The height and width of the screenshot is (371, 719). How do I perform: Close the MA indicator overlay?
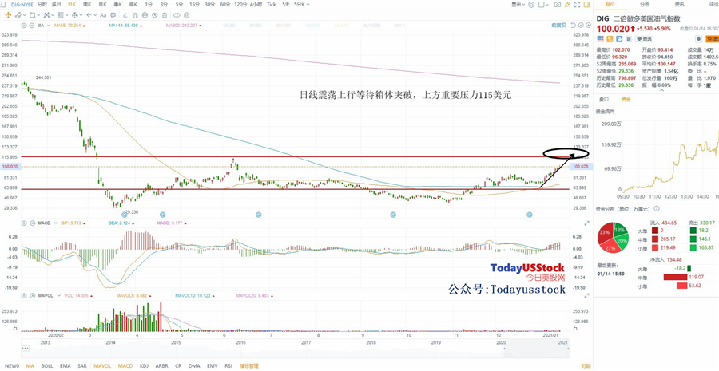[32, 26]
